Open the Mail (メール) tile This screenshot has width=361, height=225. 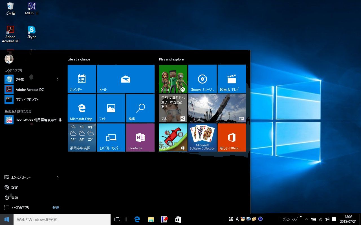126,79
